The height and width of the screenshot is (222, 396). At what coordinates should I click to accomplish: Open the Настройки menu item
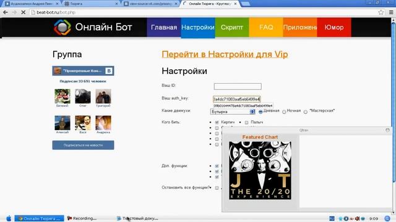[198, 27]
